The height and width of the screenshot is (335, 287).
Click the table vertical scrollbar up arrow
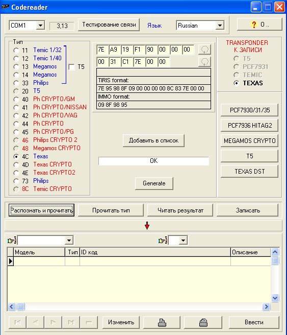tap(275, 252)
